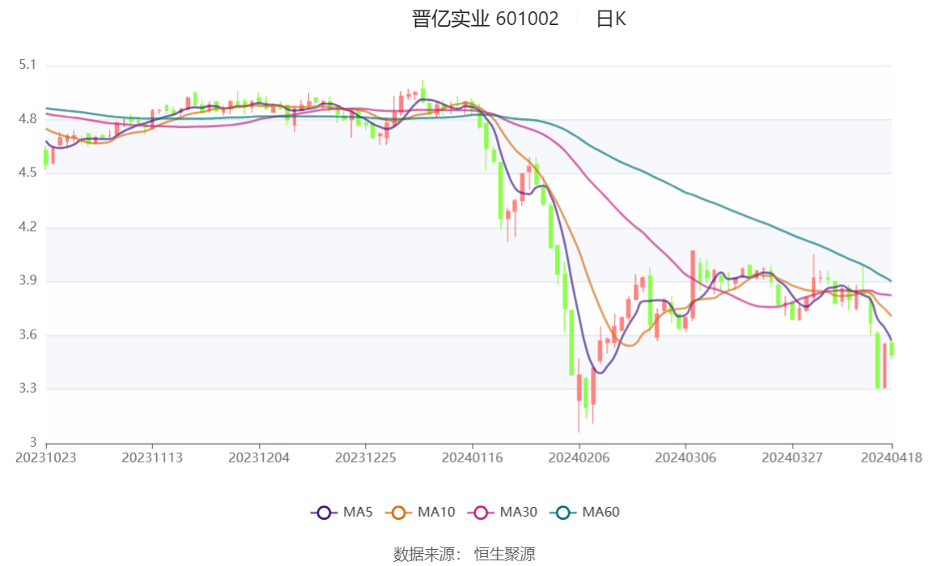Select the 4.5 y-axis price label
This screenshot has width=929, height=566.
tap(28, 172)
